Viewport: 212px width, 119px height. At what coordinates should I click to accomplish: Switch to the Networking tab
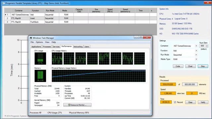coord(78,47)
